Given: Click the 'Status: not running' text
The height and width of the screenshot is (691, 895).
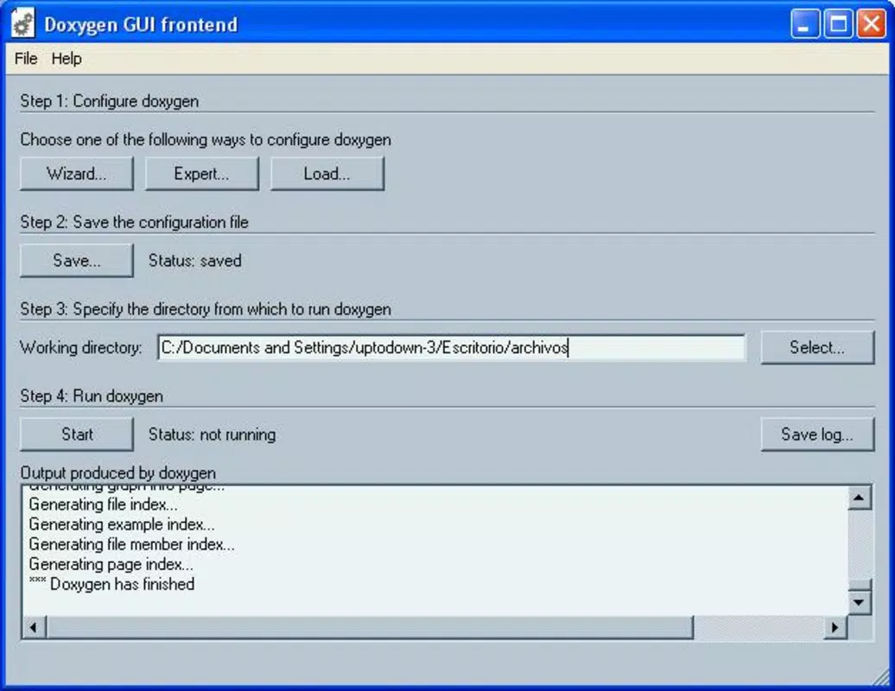Looking at the screenshot, I should click(213, 434).
